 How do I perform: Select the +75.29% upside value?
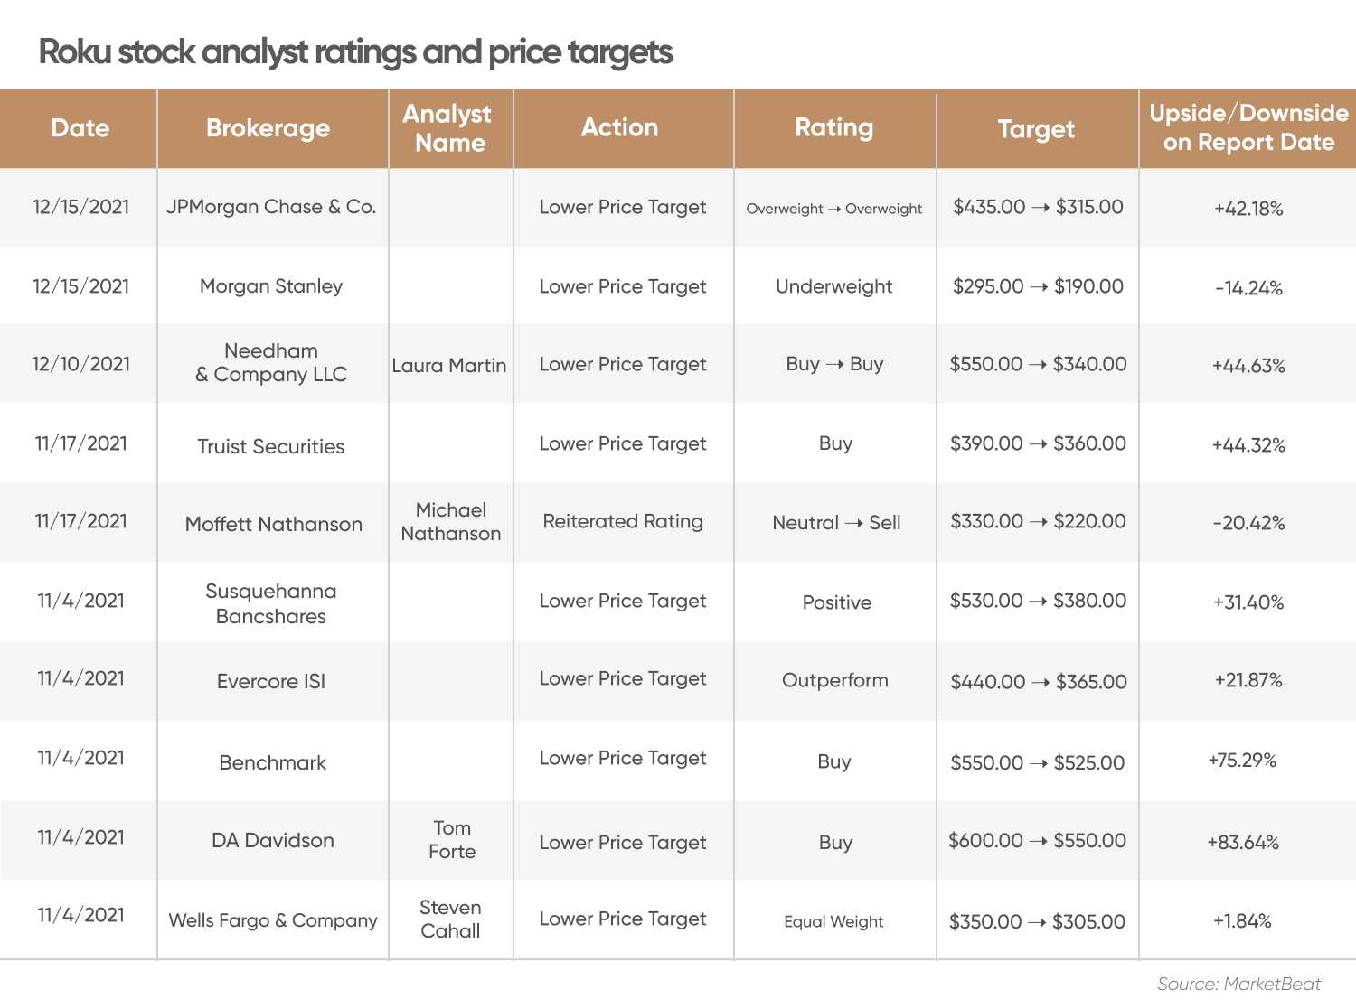(1242, 761)
